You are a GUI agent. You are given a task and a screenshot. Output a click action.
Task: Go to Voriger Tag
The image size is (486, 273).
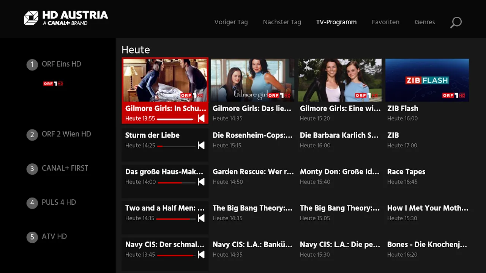point(231,22)
